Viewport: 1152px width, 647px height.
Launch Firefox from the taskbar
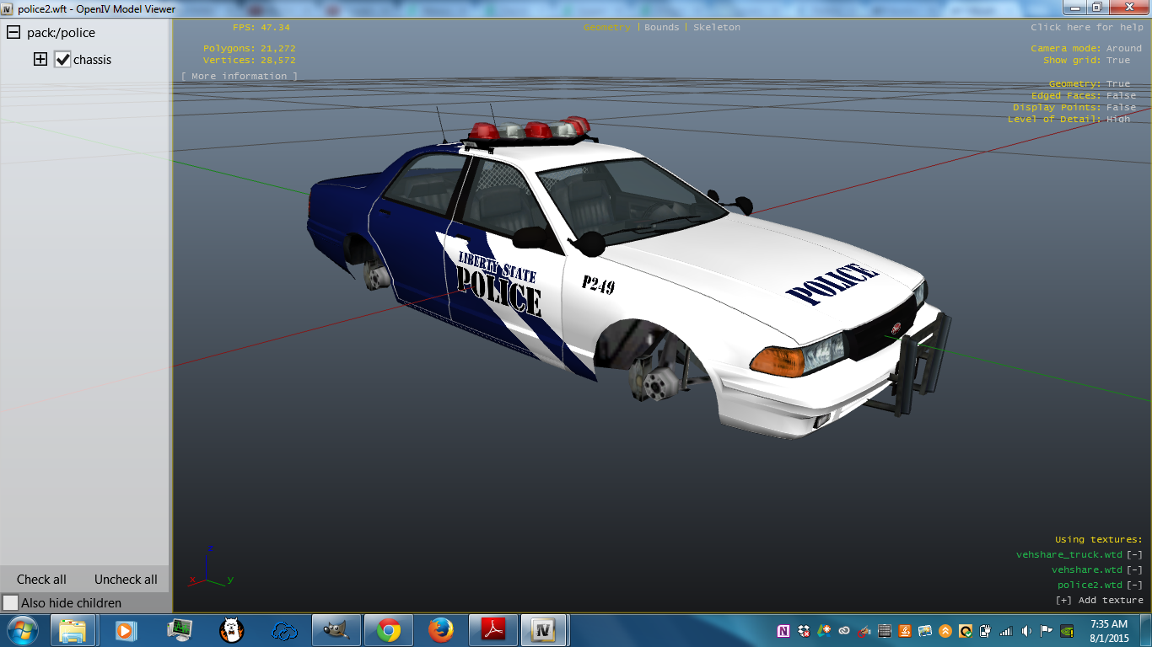click(x=440, y=630)
